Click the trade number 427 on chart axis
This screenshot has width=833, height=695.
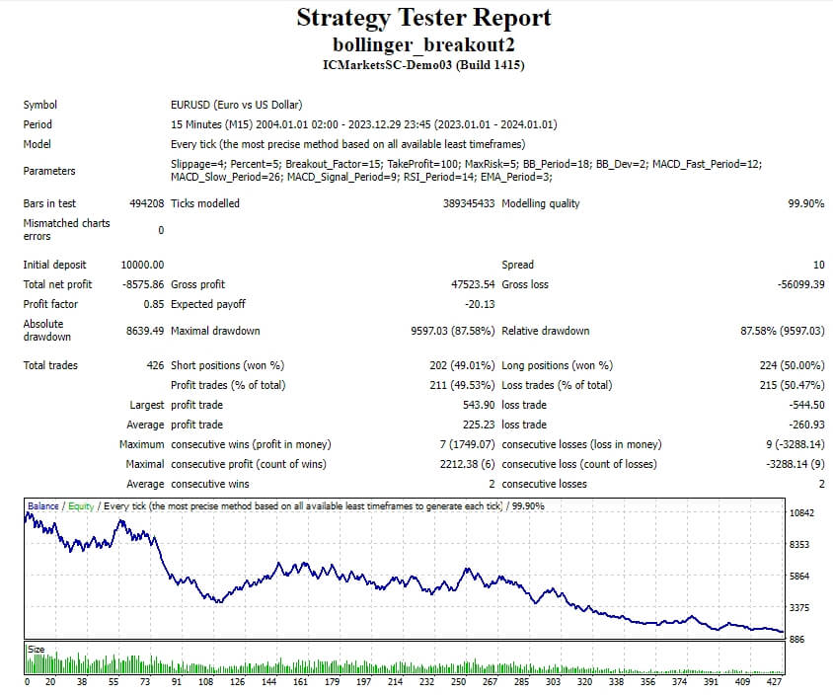775,682
